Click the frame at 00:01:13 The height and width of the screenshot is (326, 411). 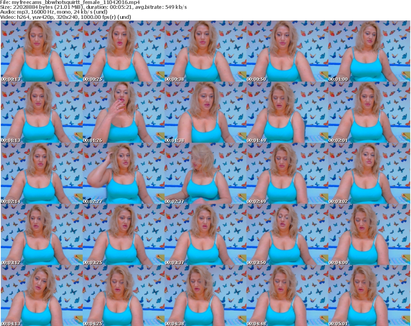(41, 113)
